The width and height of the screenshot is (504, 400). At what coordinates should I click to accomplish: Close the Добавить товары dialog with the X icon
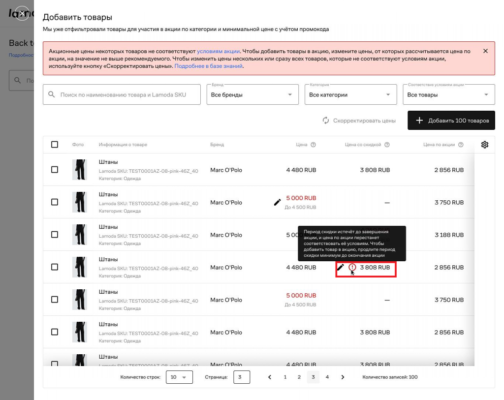22,13
